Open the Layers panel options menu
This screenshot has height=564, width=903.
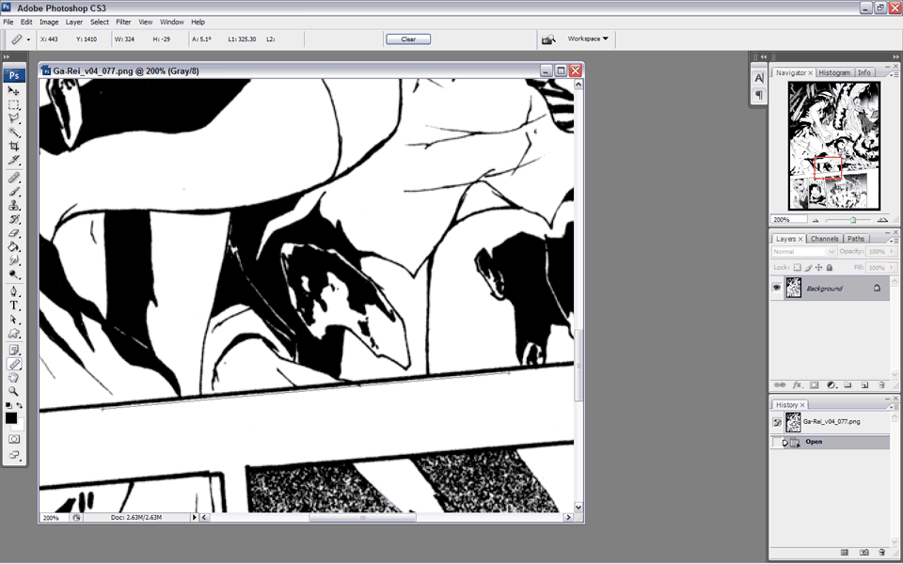tap(894, 240)
